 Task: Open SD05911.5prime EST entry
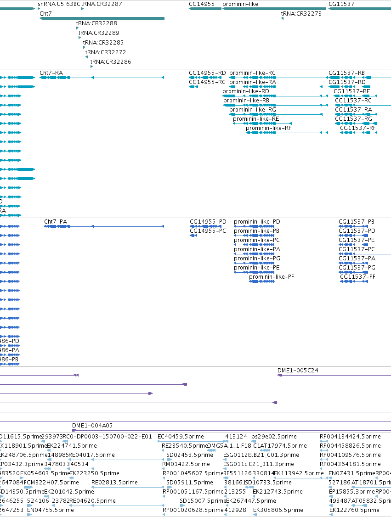[190, 483]
